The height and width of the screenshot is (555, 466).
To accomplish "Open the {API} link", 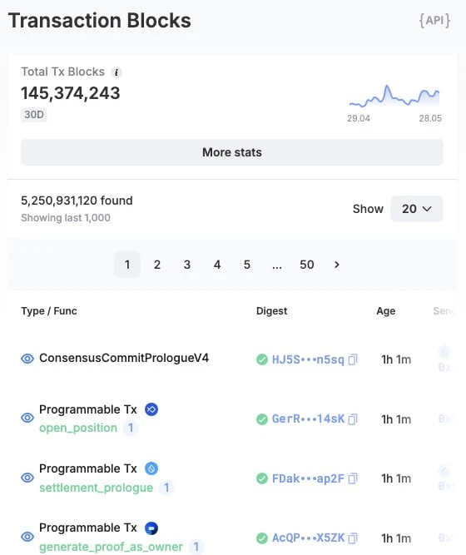I will (x=434, y=21).
